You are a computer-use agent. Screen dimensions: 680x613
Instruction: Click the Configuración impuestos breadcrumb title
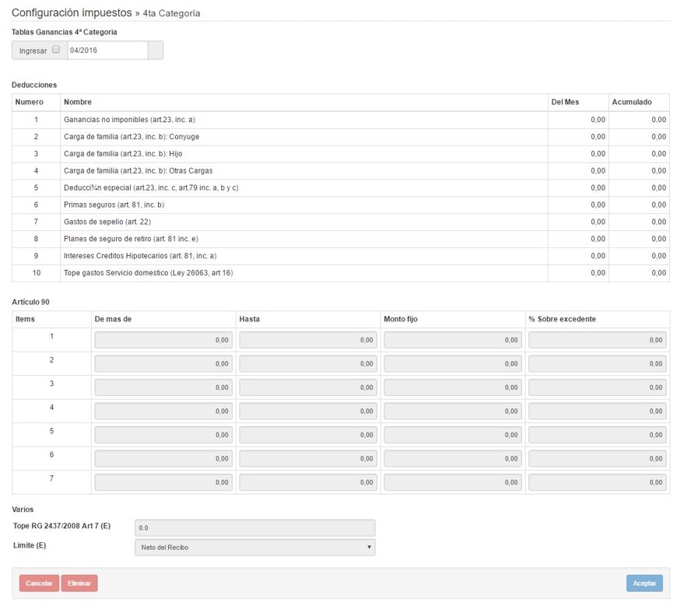tap(72, 13)
